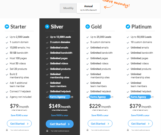Click the Gold plan star icon
The height and width of the screenshot is (135, 161).
(x=88, y=27)
